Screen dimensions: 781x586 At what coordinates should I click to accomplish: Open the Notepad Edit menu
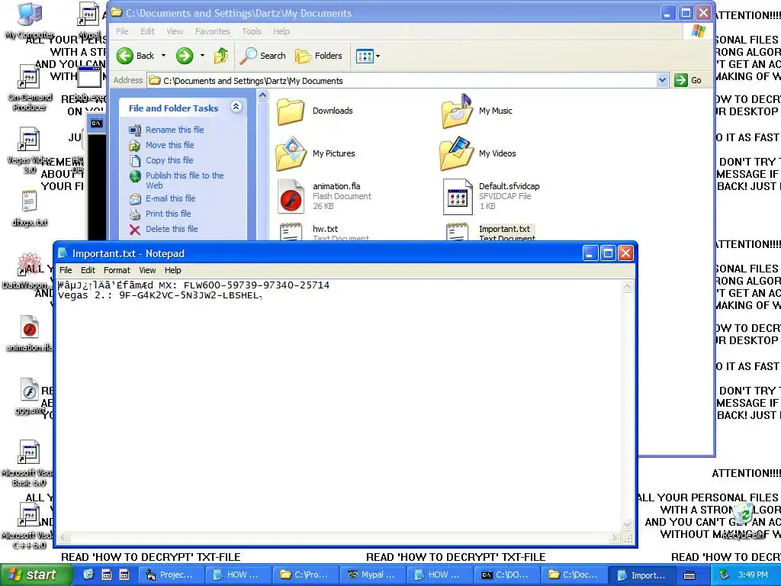pos(88,270)
